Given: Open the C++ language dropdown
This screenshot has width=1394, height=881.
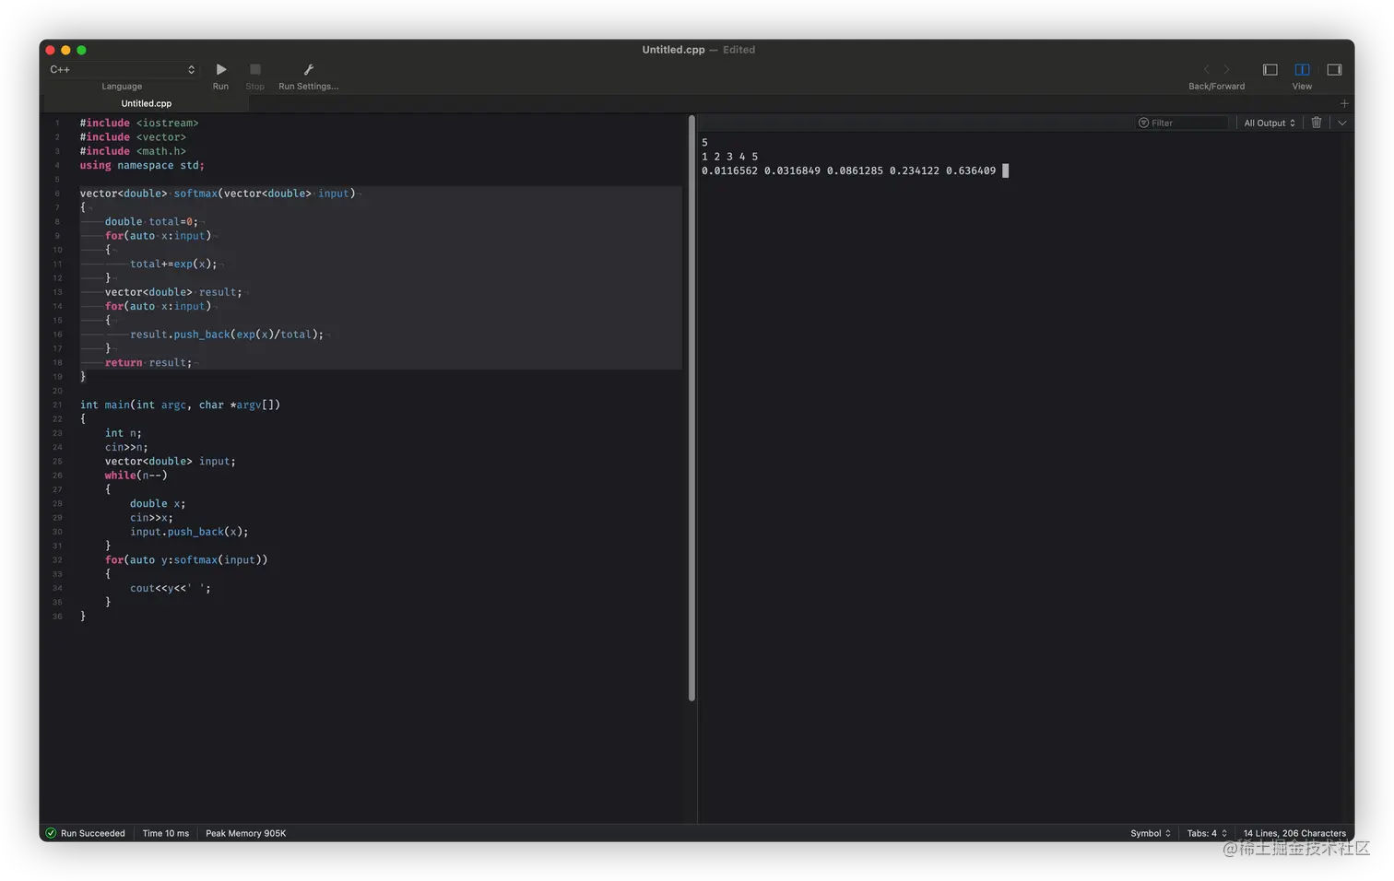Looking at the screenshot, I should tap(123, 69).
